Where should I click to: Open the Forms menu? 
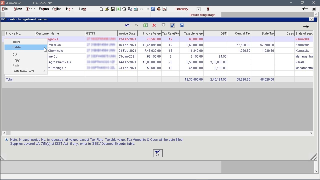click(44, 9)
